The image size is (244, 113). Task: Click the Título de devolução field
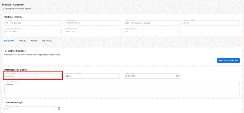click(x=30, y=109)
